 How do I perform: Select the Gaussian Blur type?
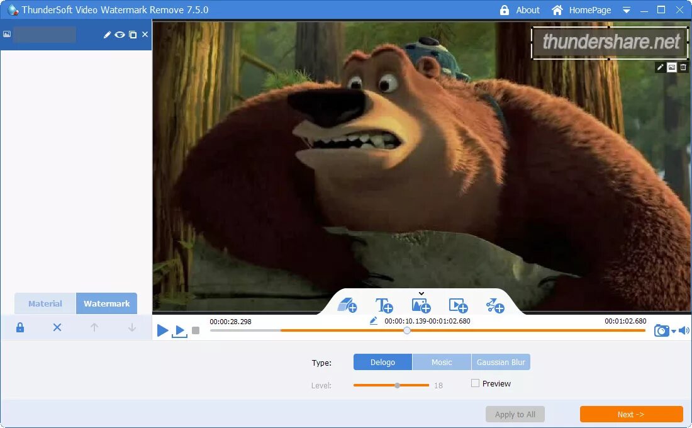[x=501, y=362]
